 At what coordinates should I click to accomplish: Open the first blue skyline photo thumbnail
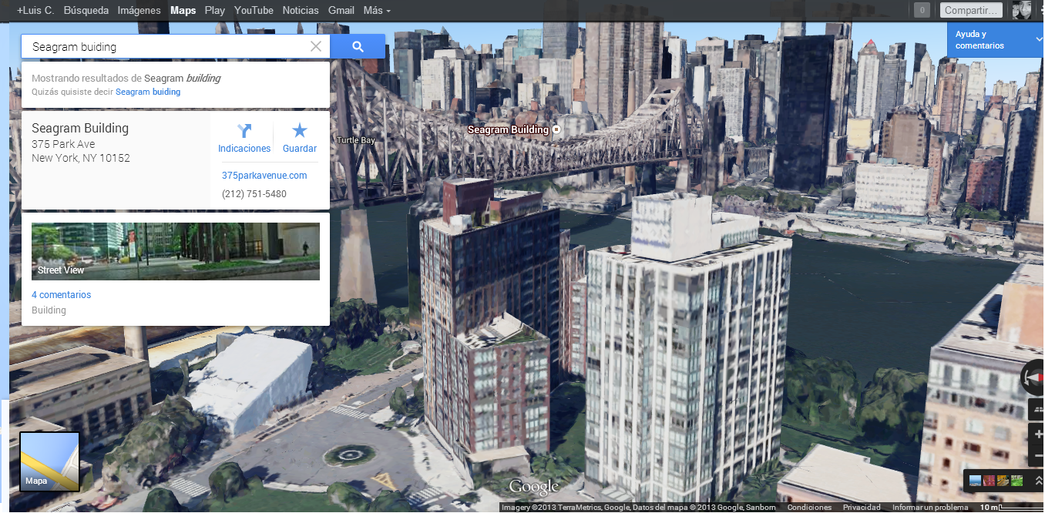pos(976,481)
